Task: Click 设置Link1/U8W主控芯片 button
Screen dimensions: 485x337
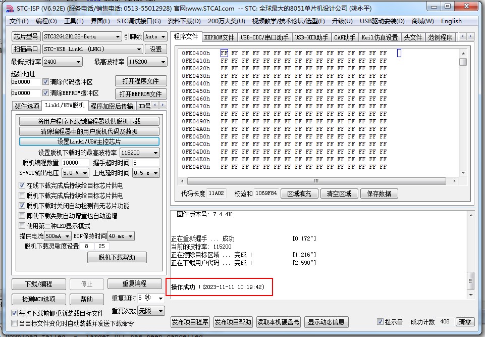Action: [x=89, y=142]
